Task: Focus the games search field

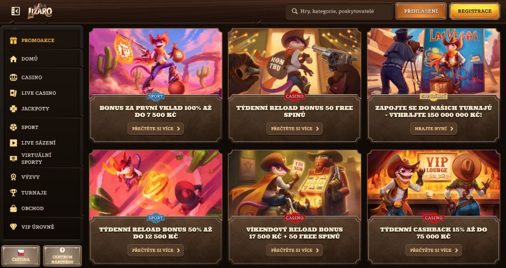Action: click(339, 11)
